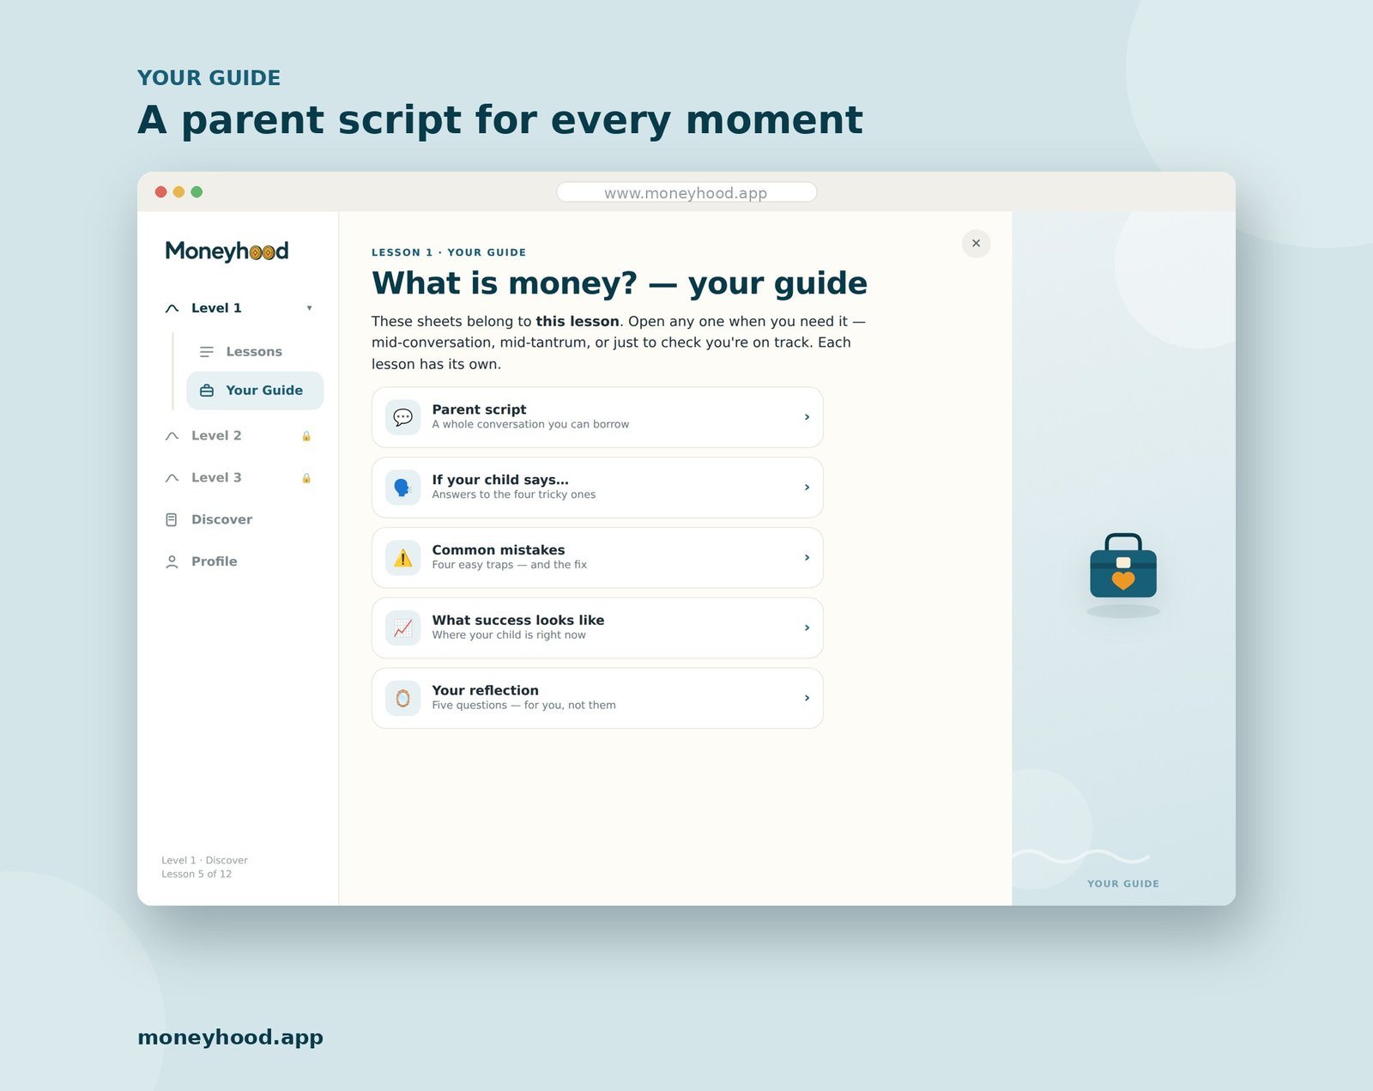The width and height of the screenshot is (1373, 1091).
Task: Click the warning triangle icon
Action: pos(402,558)
